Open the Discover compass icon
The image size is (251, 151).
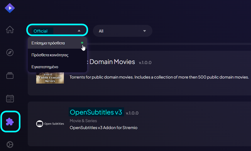click(10, 53)
